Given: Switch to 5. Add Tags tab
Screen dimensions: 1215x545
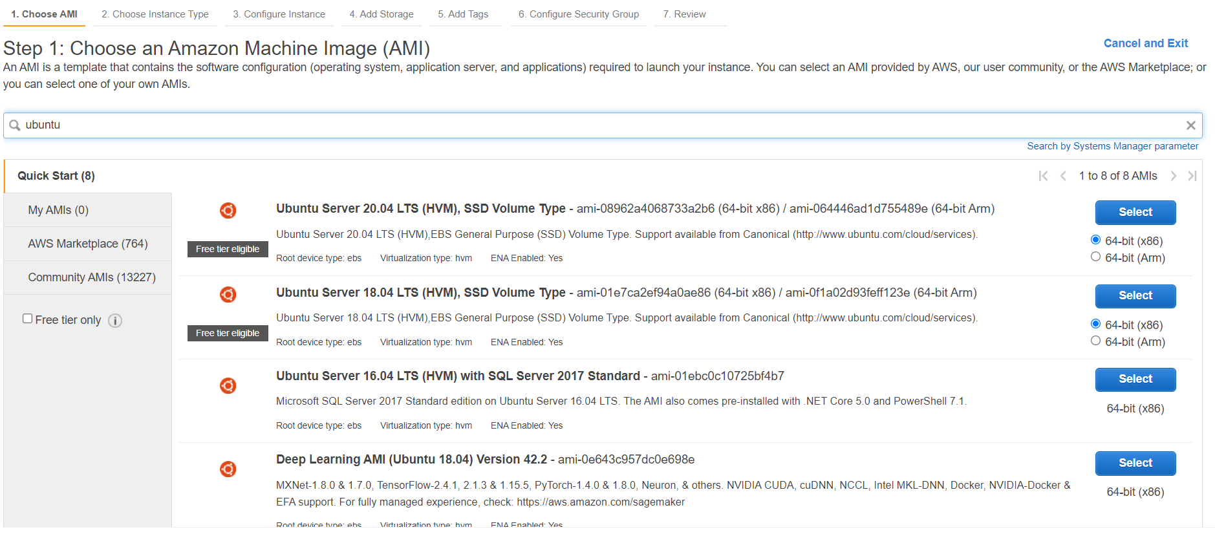Looking at the screenshot, I should [x=463, y=14].
